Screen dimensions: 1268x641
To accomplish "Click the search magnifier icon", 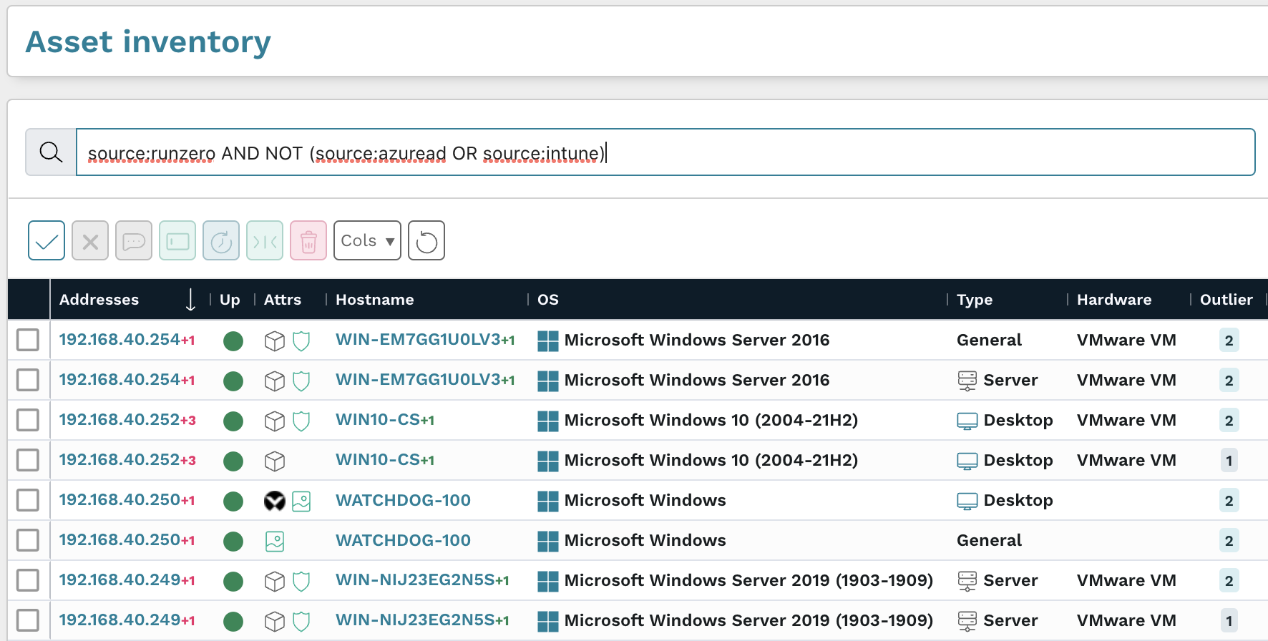I will pyautogui.click(x=51, y=152).
